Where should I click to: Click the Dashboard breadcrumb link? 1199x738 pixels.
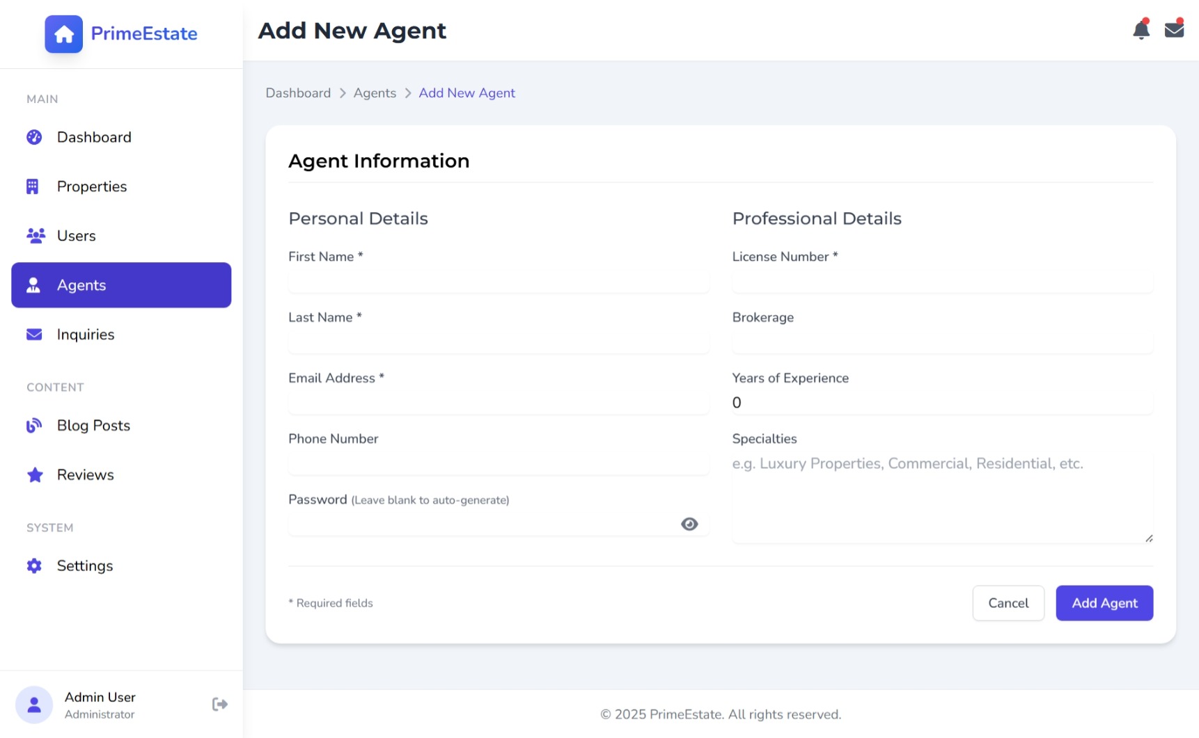point(298,93)
